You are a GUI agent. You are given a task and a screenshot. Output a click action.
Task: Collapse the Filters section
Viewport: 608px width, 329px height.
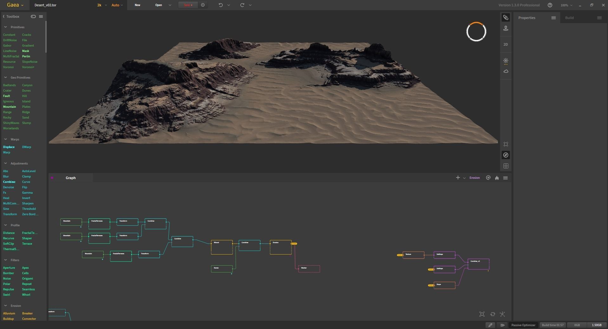point(5,260)
